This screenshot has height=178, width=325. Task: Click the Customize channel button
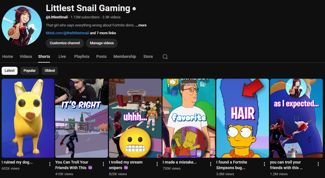(65, 43)
